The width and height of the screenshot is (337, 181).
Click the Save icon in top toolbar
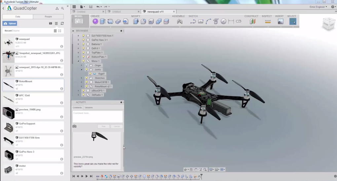91,7
